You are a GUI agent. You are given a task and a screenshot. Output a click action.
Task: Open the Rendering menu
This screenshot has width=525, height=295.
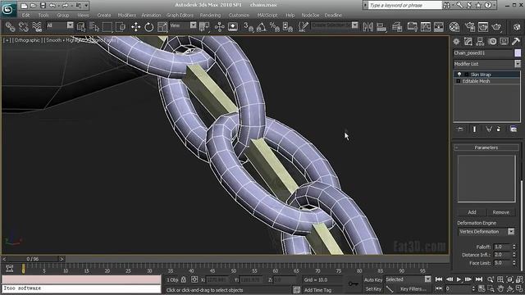[210, 15]
